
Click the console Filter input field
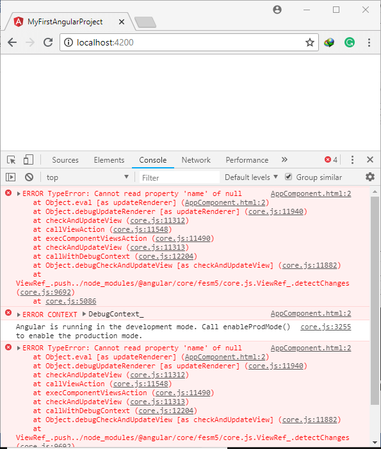click(x=179, y=177)
